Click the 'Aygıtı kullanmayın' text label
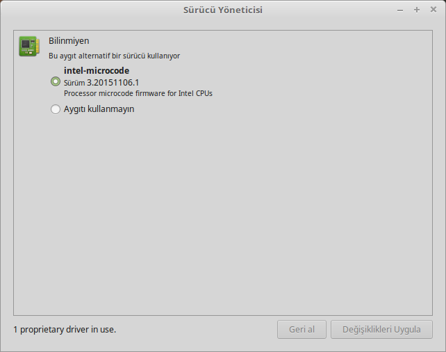Viewport: 446px width, 352px height. (x=99, y=109)
